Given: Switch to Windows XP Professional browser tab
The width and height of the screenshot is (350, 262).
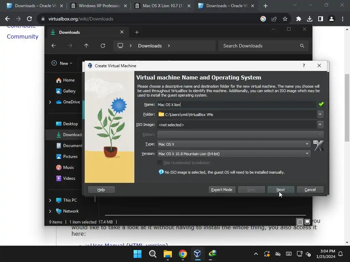Looking at the screenshot, I should pos(99,6).
